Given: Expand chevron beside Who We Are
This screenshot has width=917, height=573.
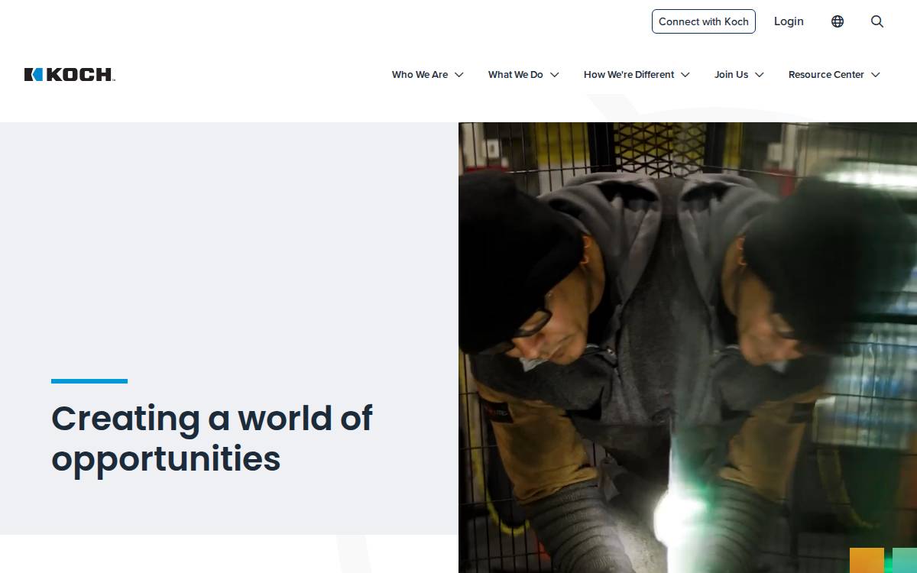Looking at the screenshot, I should (459, 75).
